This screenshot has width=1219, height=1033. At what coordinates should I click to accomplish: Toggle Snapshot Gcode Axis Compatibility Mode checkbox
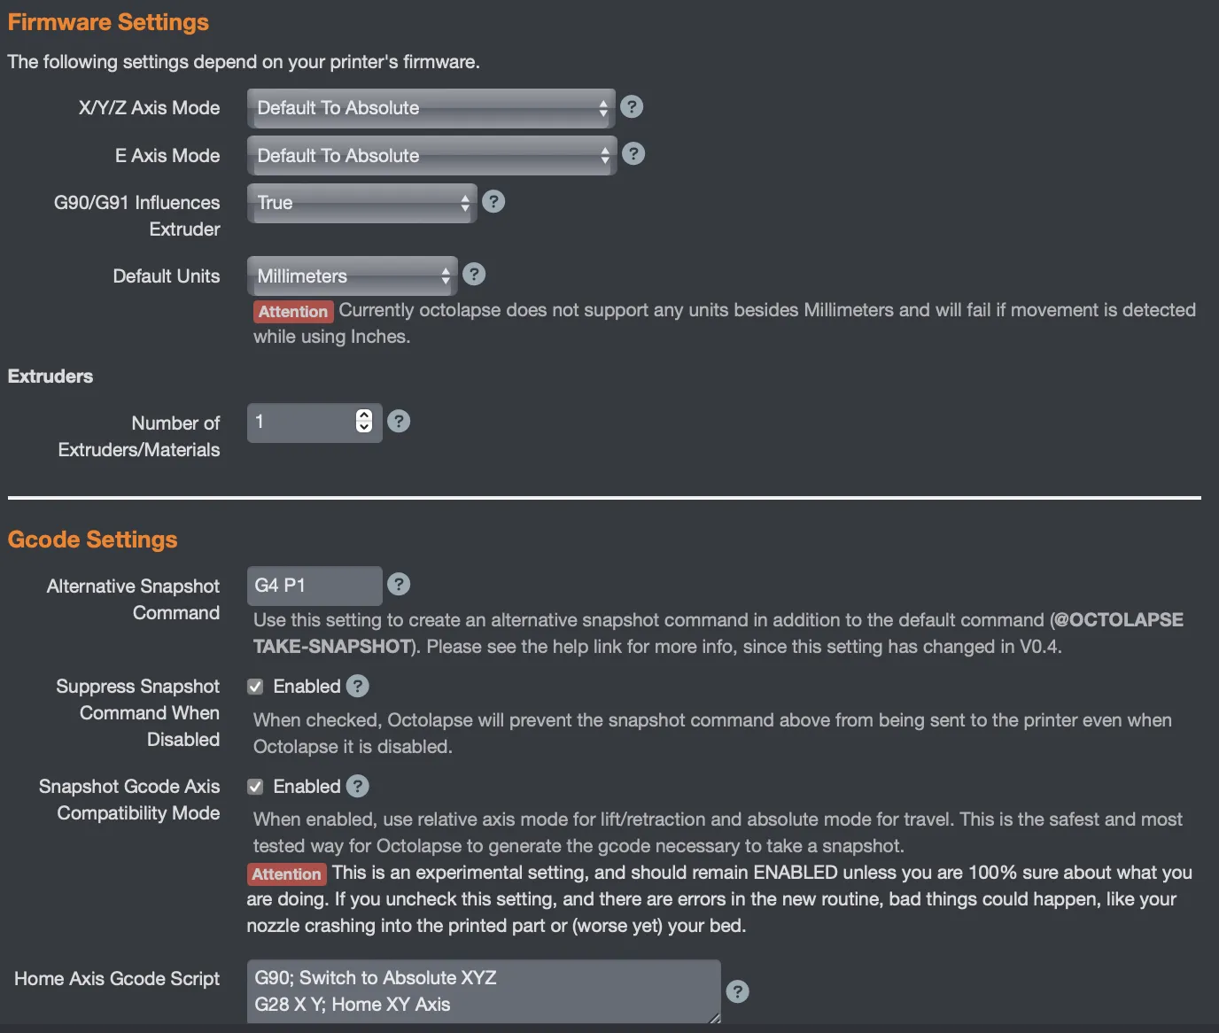(x=255, y=787)
